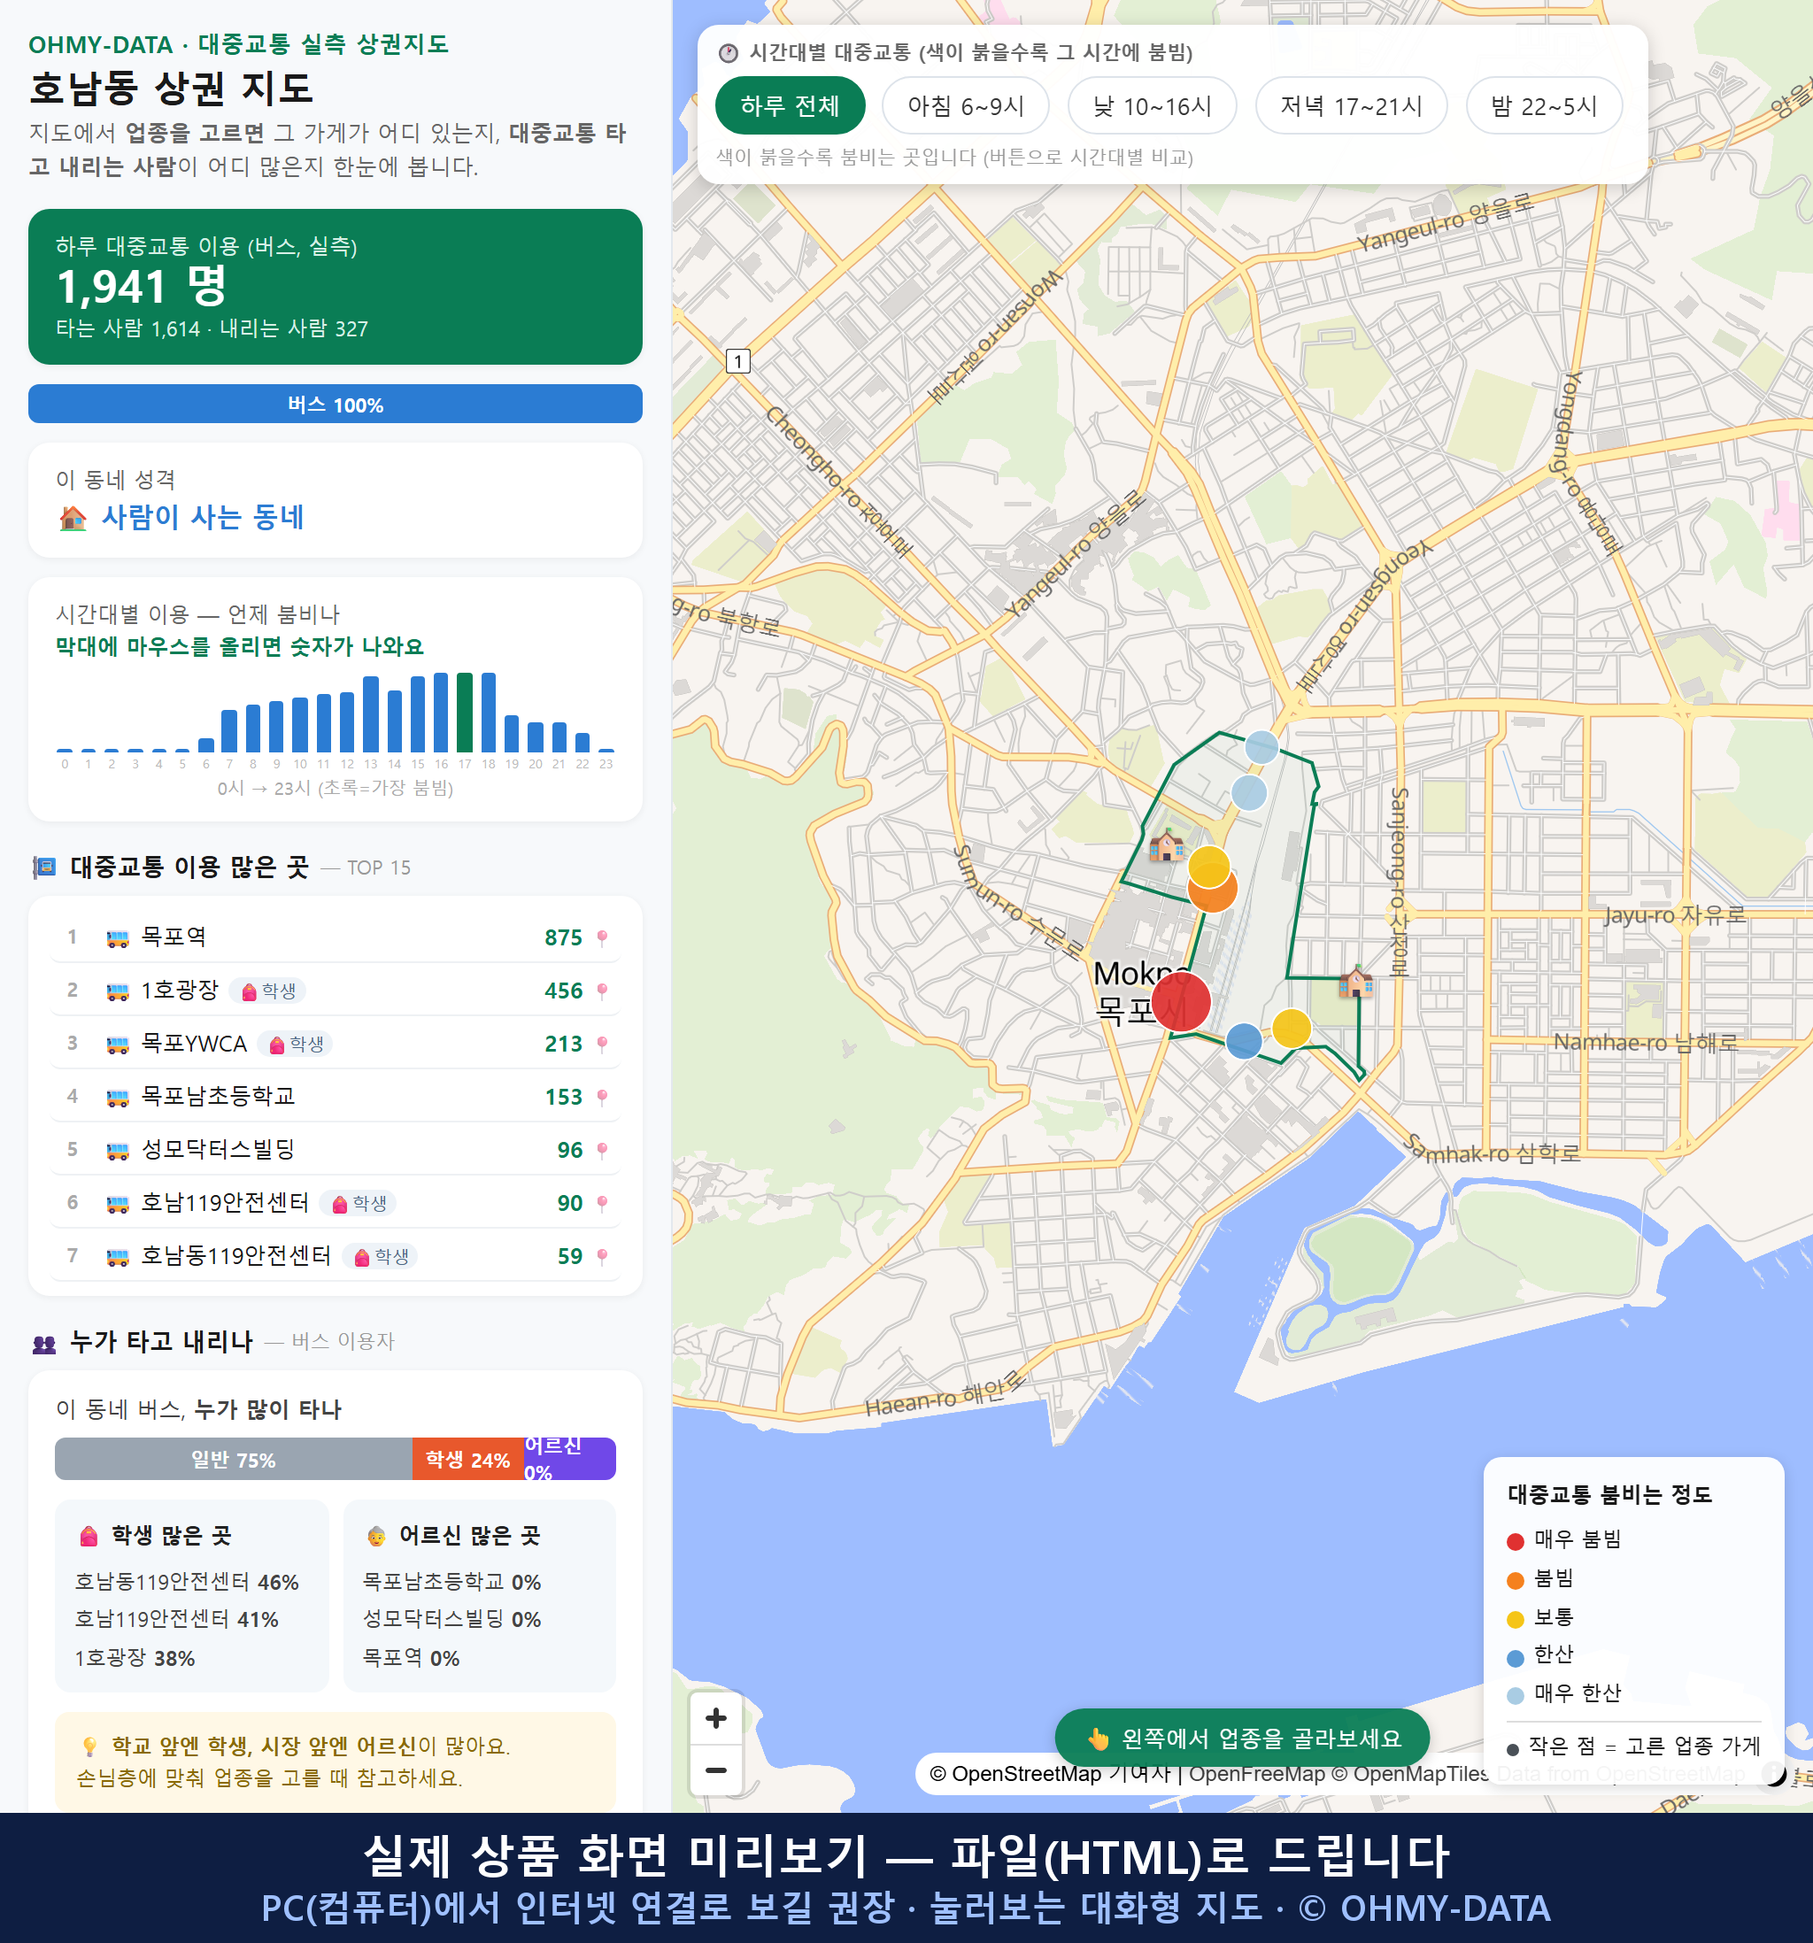Click the school icon left of yellow circle

(1166, 844)
